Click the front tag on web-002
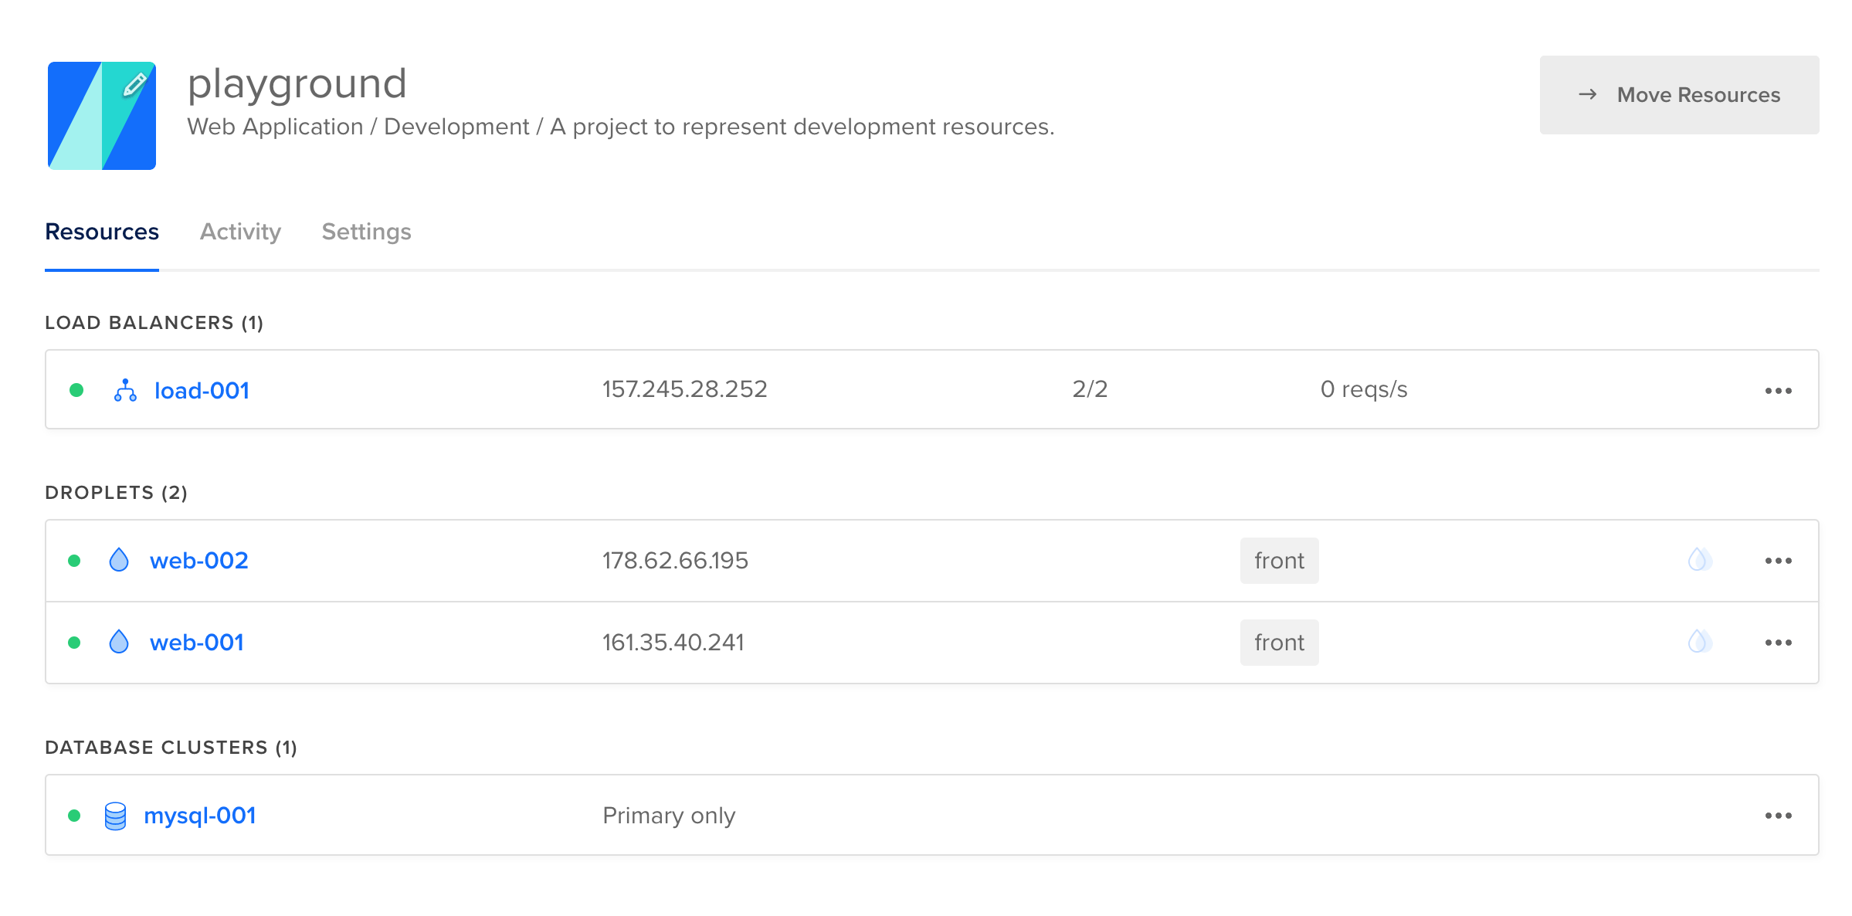Image resolution: width=1852 pixels, height=916 pixels. click(1279, 561)
